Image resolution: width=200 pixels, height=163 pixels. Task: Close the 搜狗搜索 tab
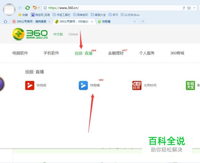[49, 22]
